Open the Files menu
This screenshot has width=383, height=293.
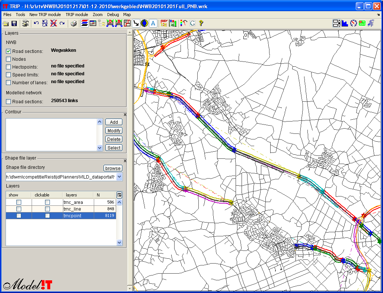(7, 15)
